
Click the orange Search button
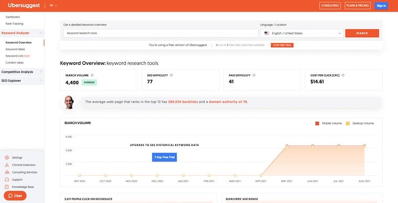(x=362, y=33)
